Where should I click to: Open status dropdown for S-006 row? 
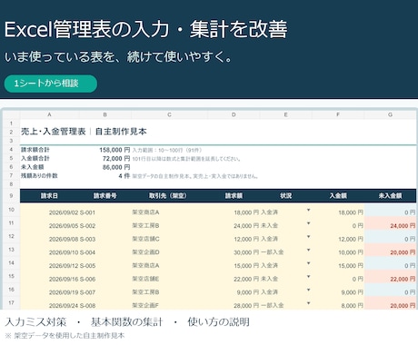(x=308, y=277)
